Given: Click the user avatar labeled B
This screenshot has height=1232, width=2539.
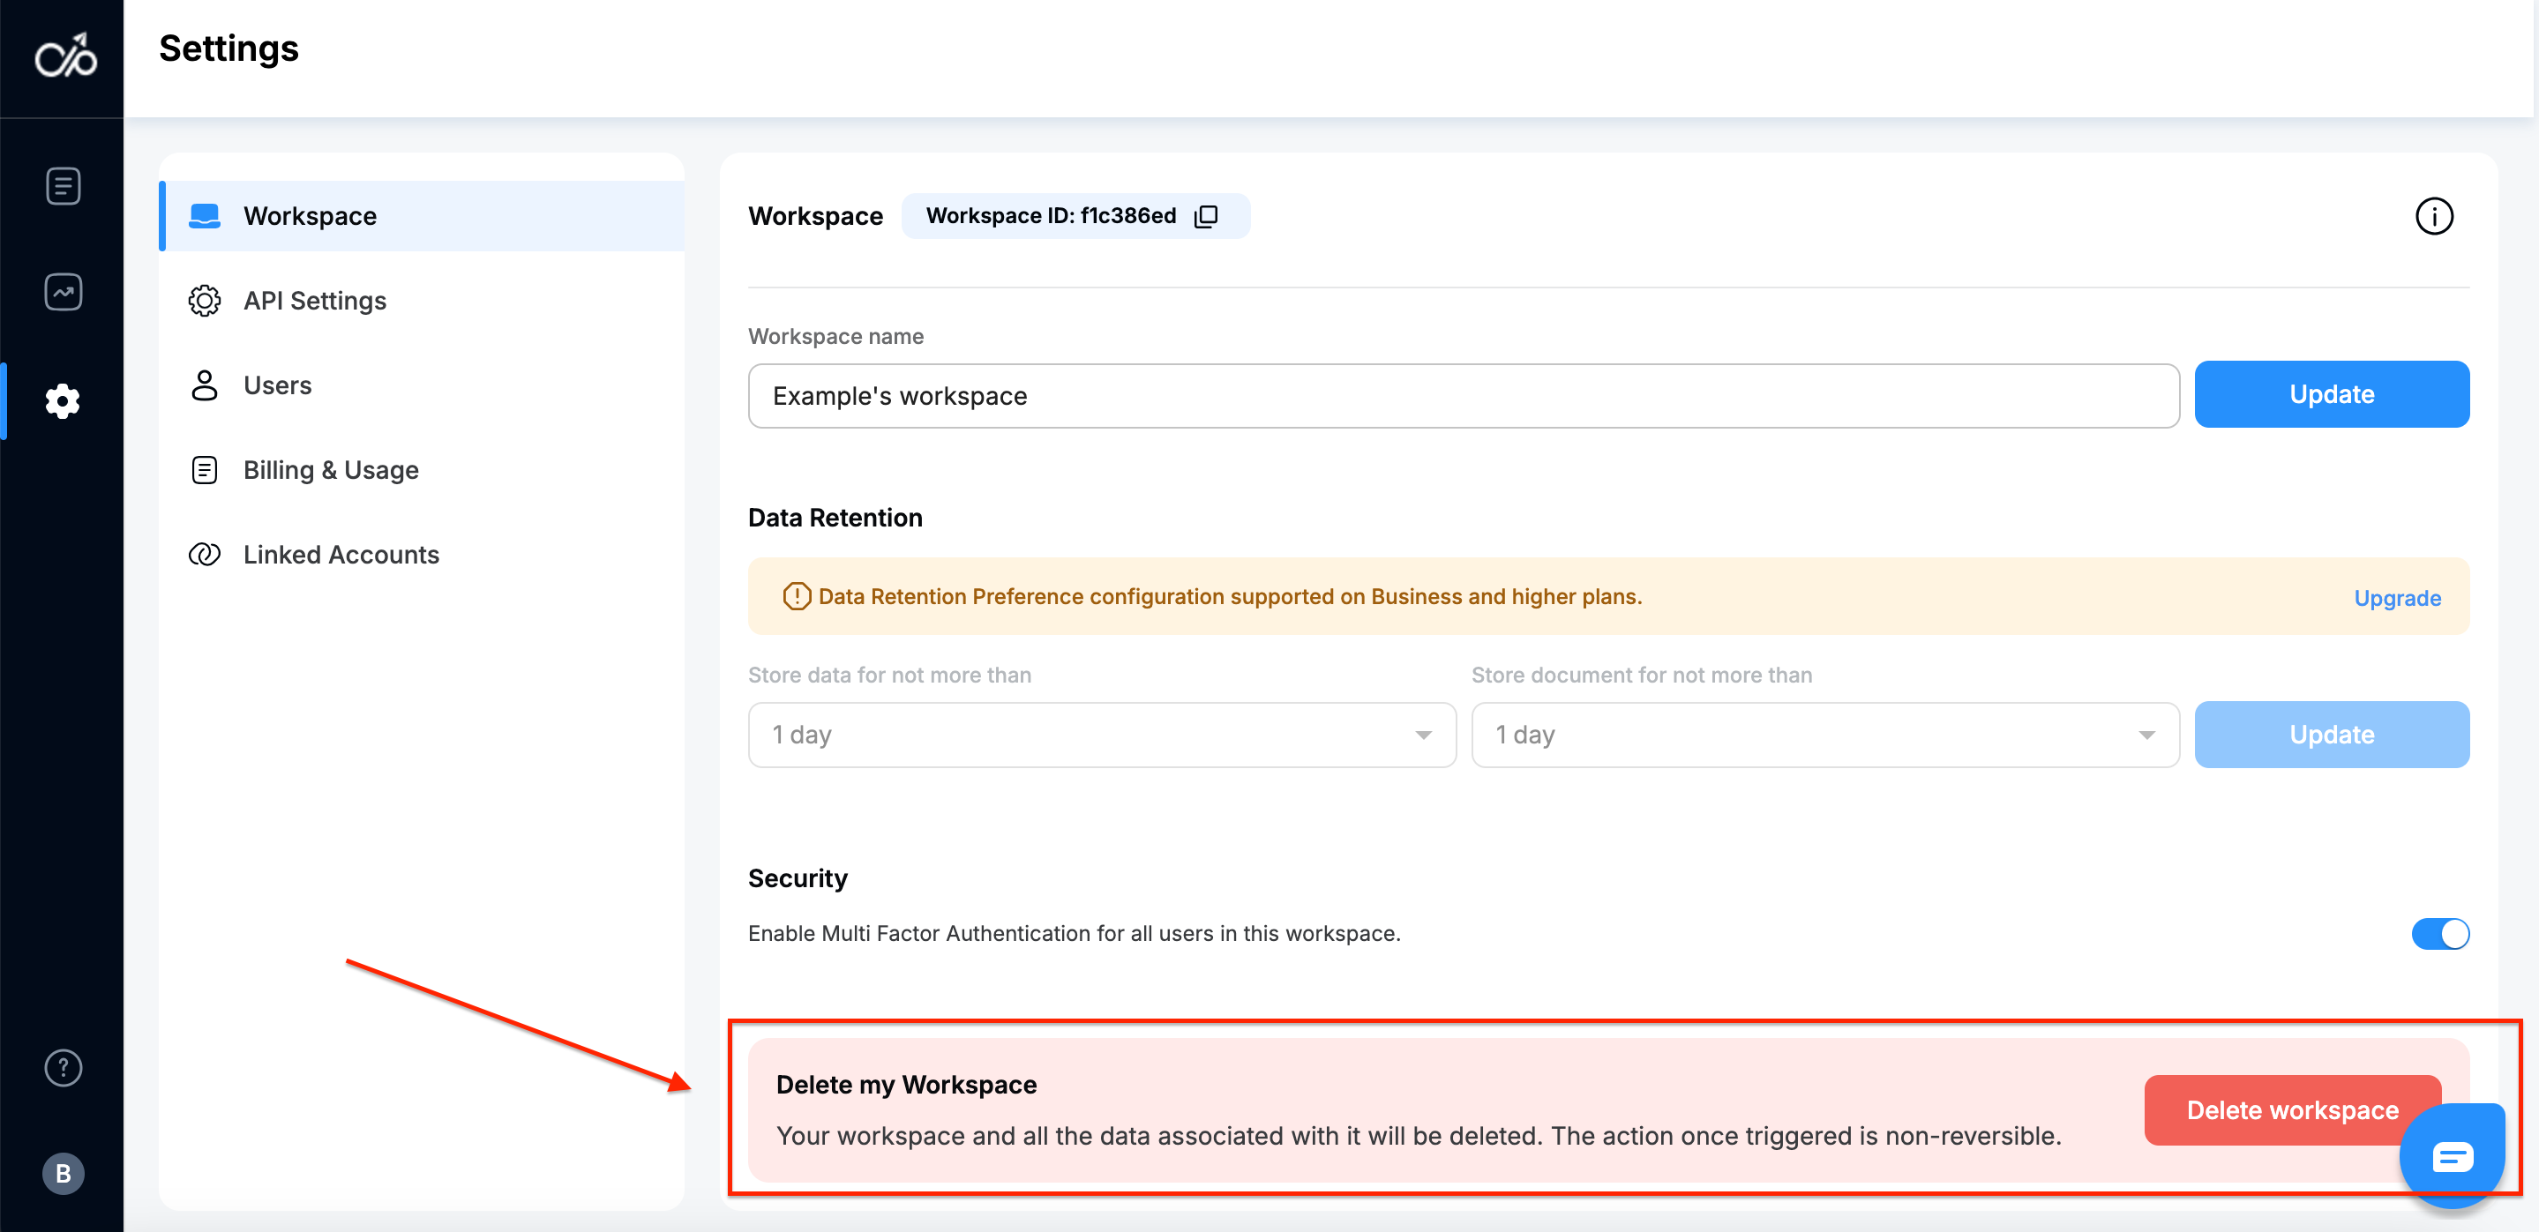Looking at the screenshot, I should point(64,1173).
